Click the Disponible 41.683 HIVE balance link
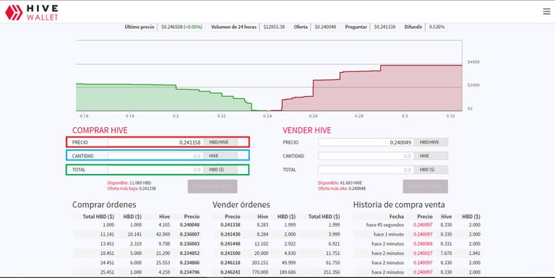This screenshot has width=555, height=278. [340, 183]
